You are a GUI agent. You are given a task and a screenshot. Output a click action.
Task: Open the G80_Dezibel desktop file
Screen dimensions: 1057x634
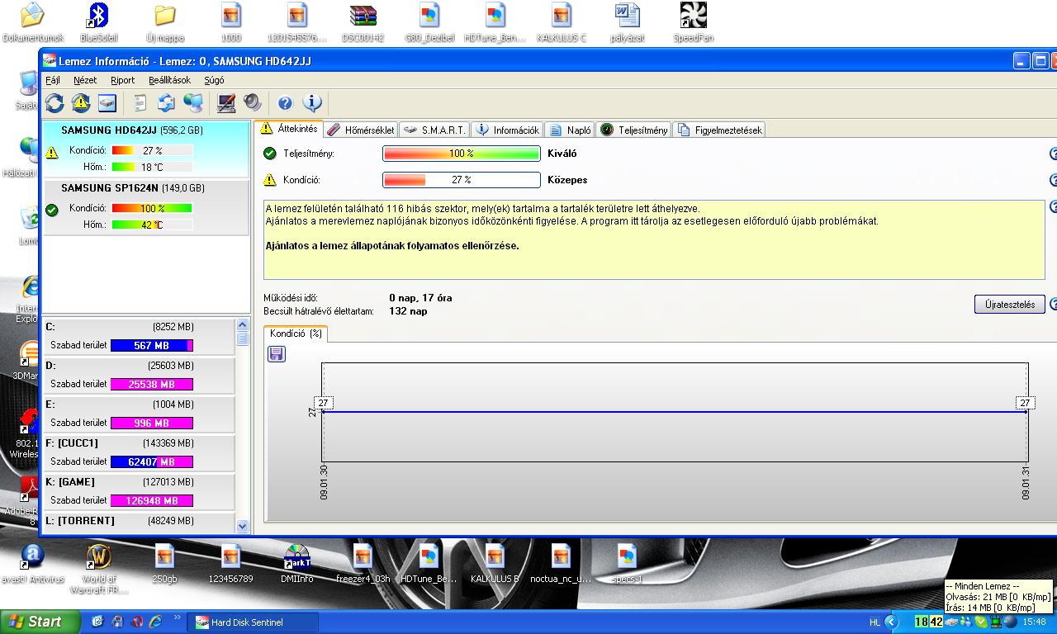click(x=429, y=22)
